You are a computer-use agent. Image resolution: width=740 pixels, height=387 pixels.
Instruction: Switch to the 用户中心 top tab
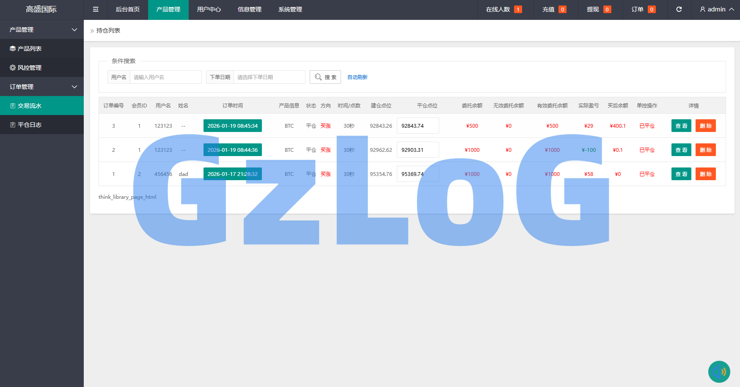tap(209, 9)
